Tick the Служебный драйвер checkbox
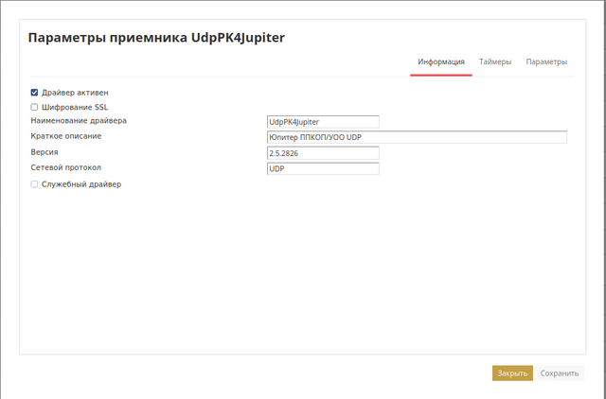This screenshot has height=399, width=606. tap(34, 184)
